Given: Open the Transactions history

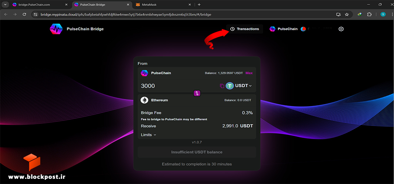Looking at the screenshot, I should 244,29.
